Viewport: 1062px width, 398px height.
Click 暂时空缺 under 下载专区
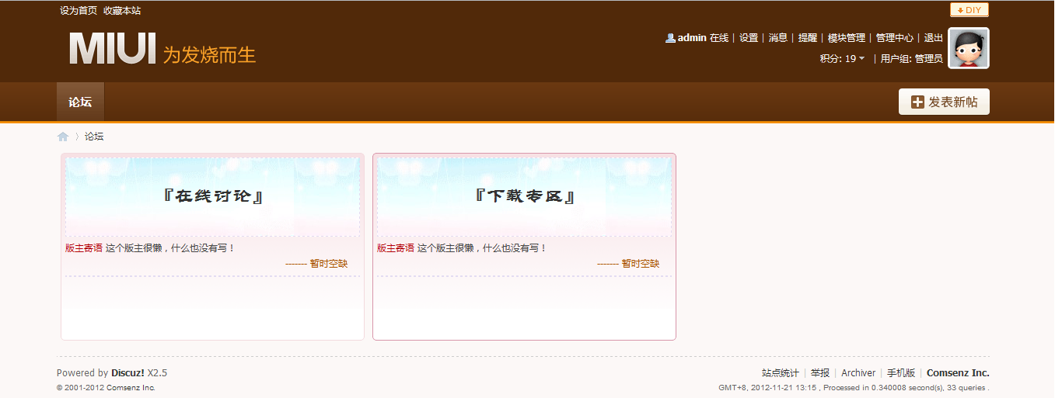pos(641,264)
